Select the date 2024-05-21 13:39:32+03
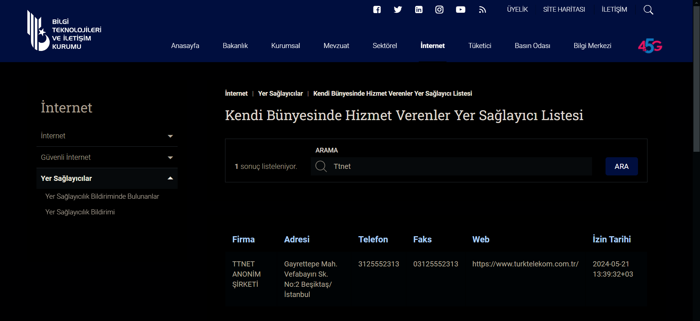This screenshot has width=700, height=321. (613, 269)
